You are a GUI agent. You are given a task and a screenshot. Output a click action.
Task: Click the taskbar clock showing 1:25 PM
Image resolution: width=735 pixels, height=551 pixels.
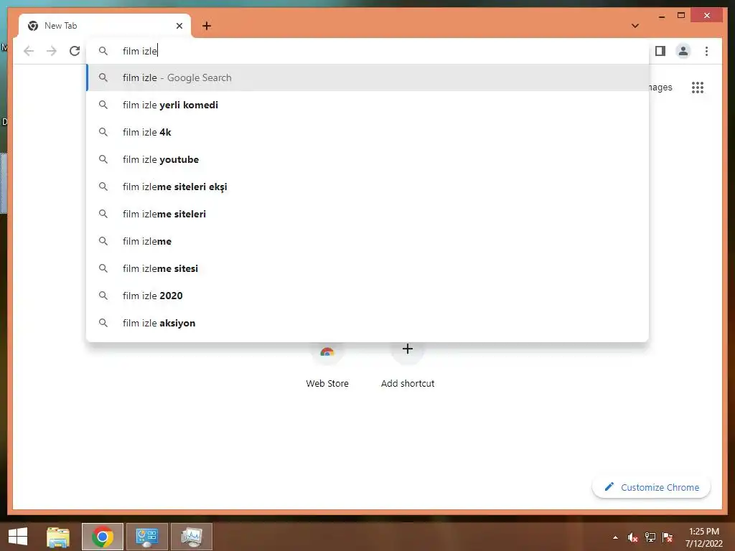(704, 537)
